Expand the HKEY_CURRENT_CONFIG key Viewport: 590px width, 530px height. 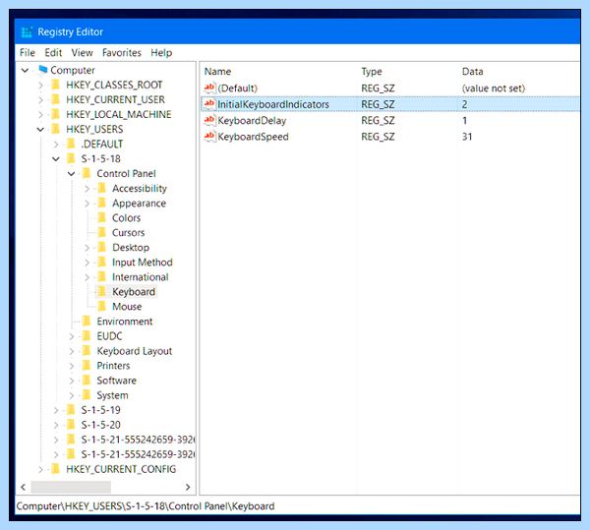[40, 469]
